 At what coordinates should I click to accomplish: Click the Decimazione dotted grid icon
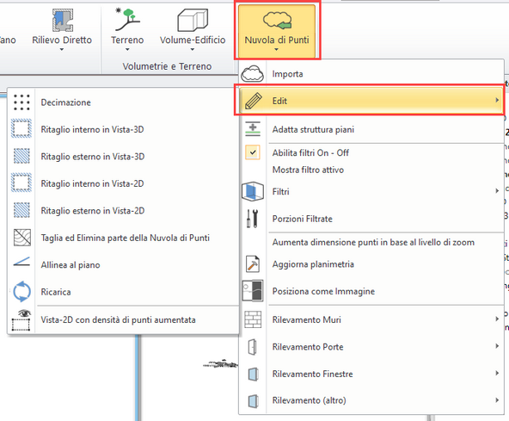click(21, 102)
